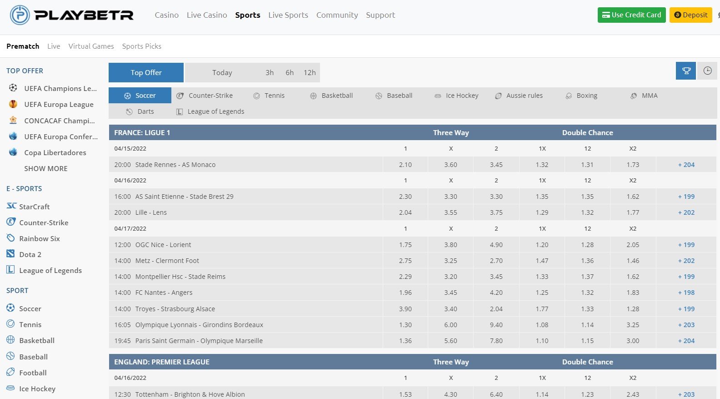This screenshot has height=399, width=720.
Task: Select Counter-Strike in sport filter bar
Action: [x=205, y=96]
